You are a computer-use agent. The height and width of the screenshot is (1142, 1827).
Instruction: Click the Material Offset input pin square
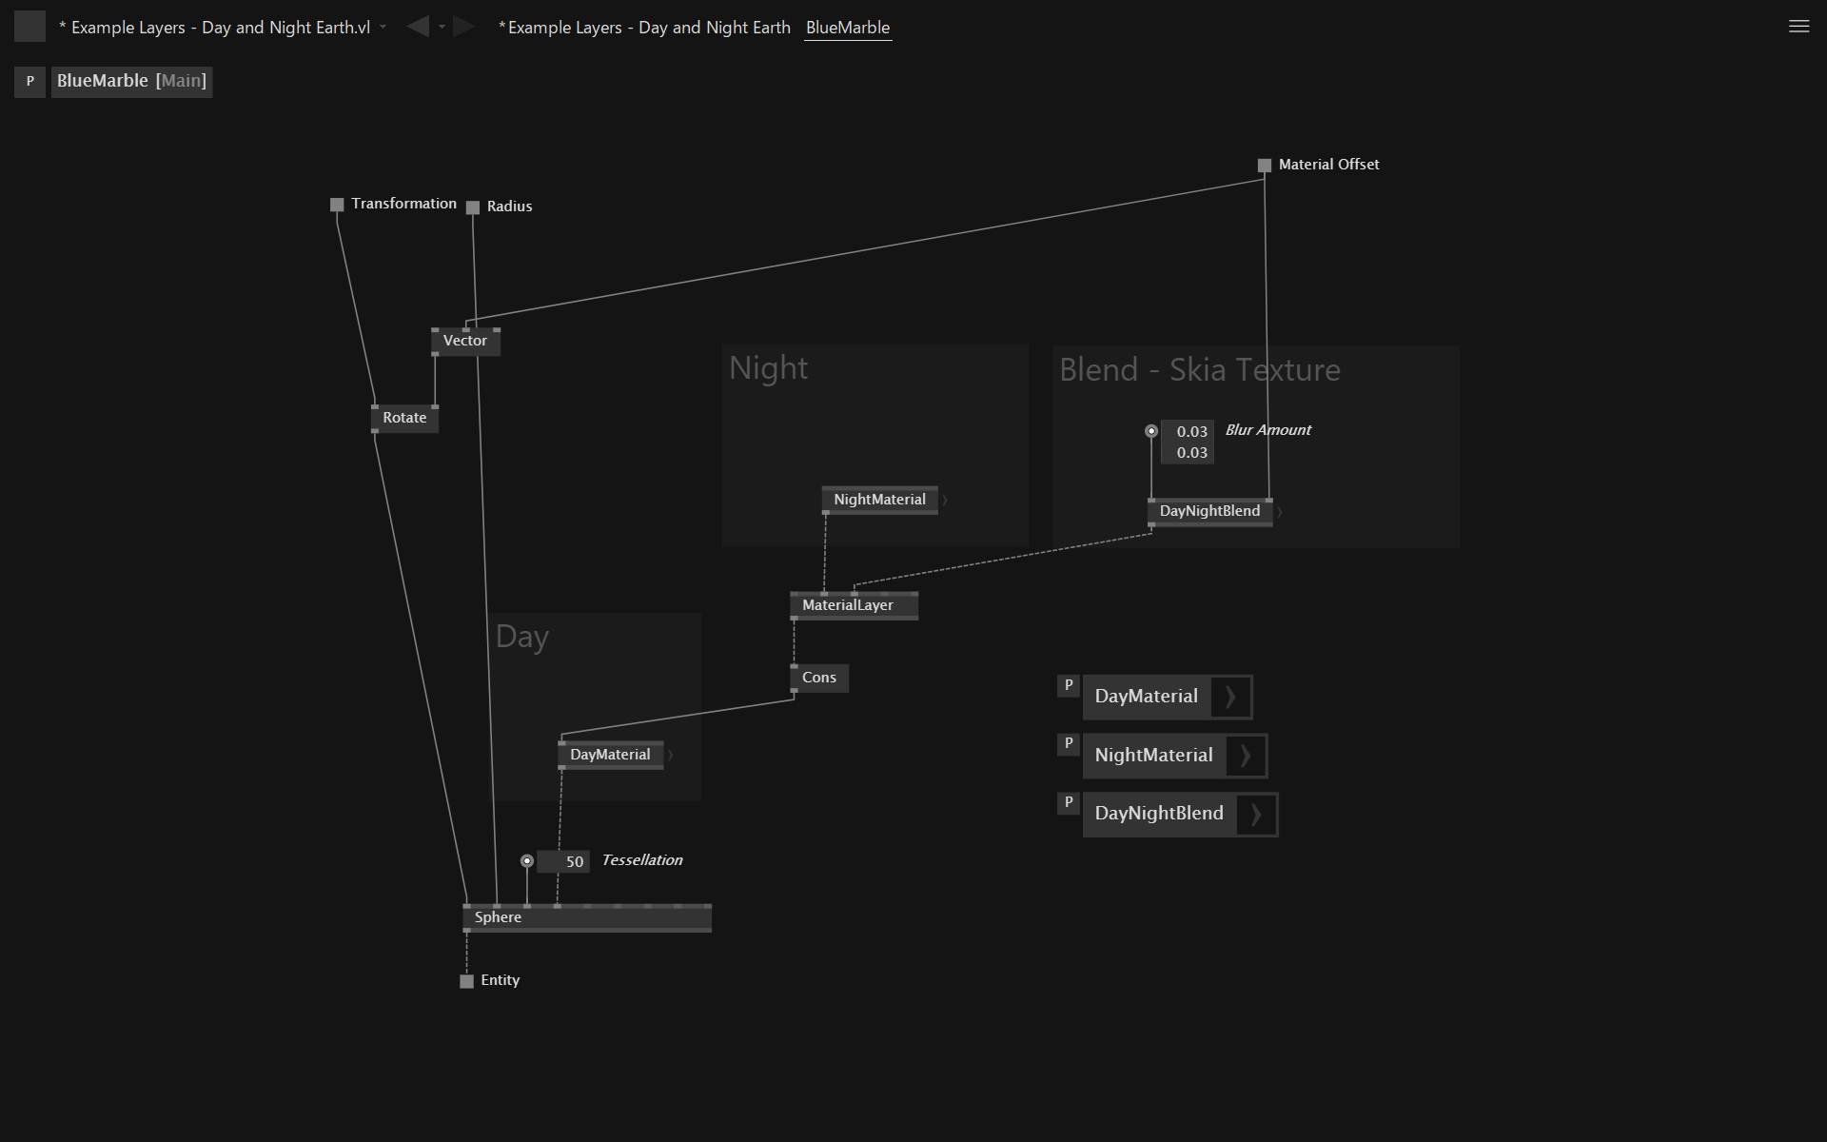tap(1264, 166)
